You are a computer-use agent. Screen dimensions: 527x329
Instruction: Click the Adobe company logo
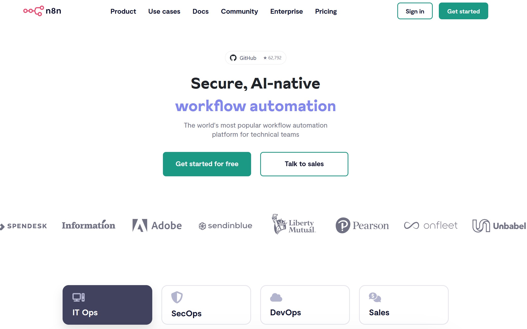tap(156, 225)
